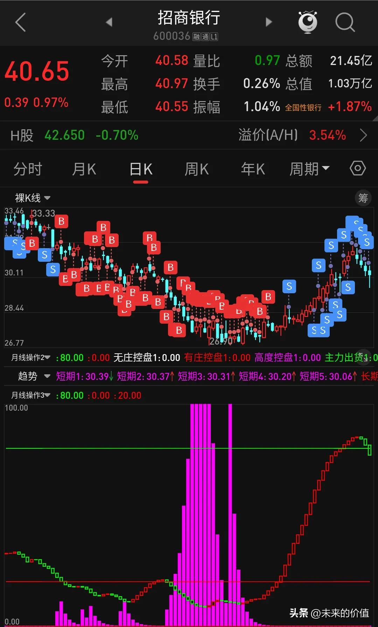Tap the 量比 0.97 value
The image size is (378, 627).
(267, 60)
